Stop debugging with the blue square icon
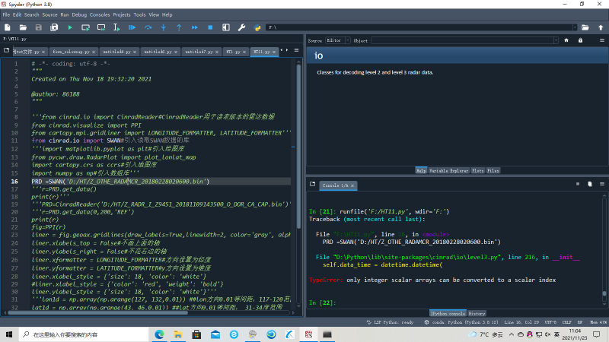 click(x=210, y=27)
